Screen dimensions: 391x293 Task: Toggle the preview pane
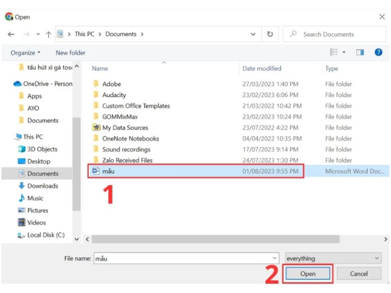coord(360,52)
